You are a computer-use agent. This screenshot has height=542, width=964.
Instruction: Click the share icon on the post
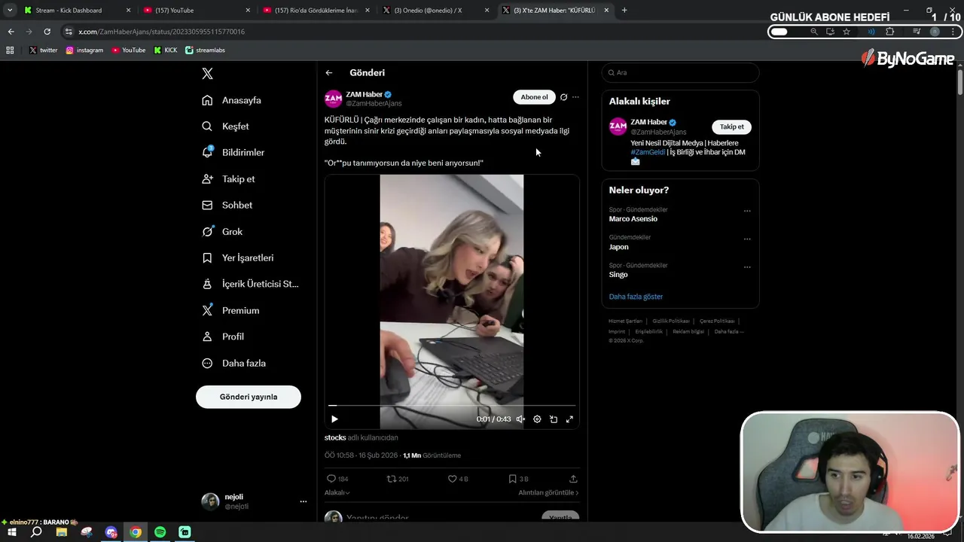tap(573, 479)
